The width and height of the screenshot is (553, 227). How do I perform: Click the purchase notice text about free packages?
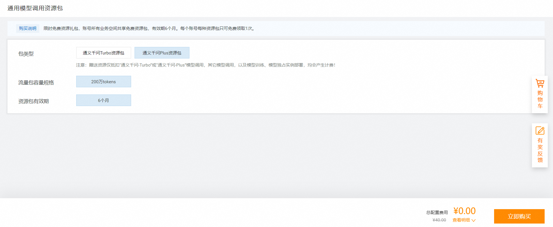click(149, 29)
